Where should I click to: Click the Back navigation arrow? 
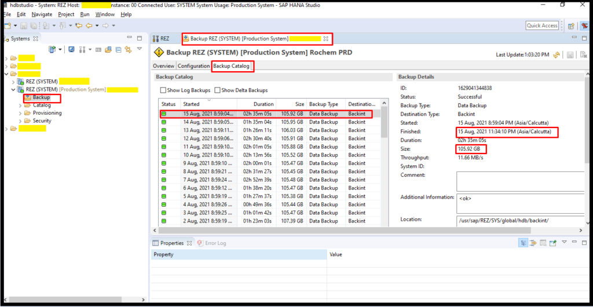[x=89, y=25]
